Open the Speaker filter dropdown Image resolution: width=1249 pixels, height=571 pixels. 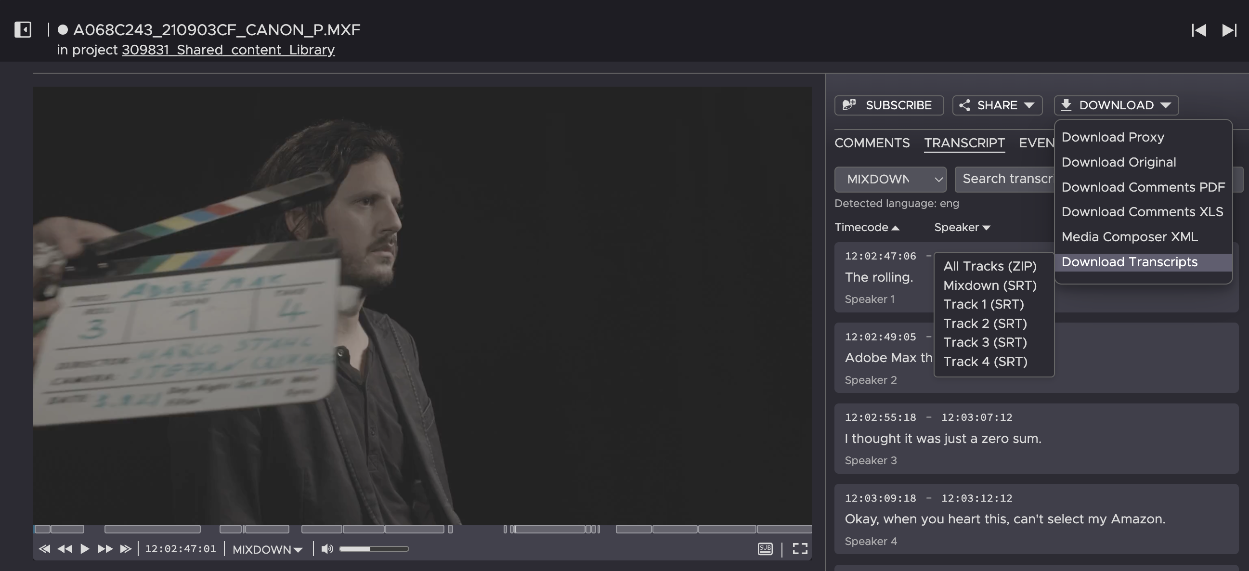click(x=962, y=227)
